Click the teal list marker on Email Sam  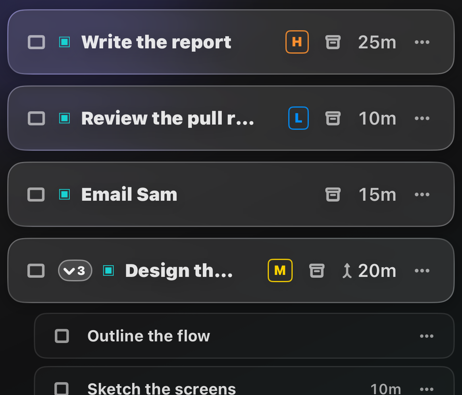(x=65, y=194)
